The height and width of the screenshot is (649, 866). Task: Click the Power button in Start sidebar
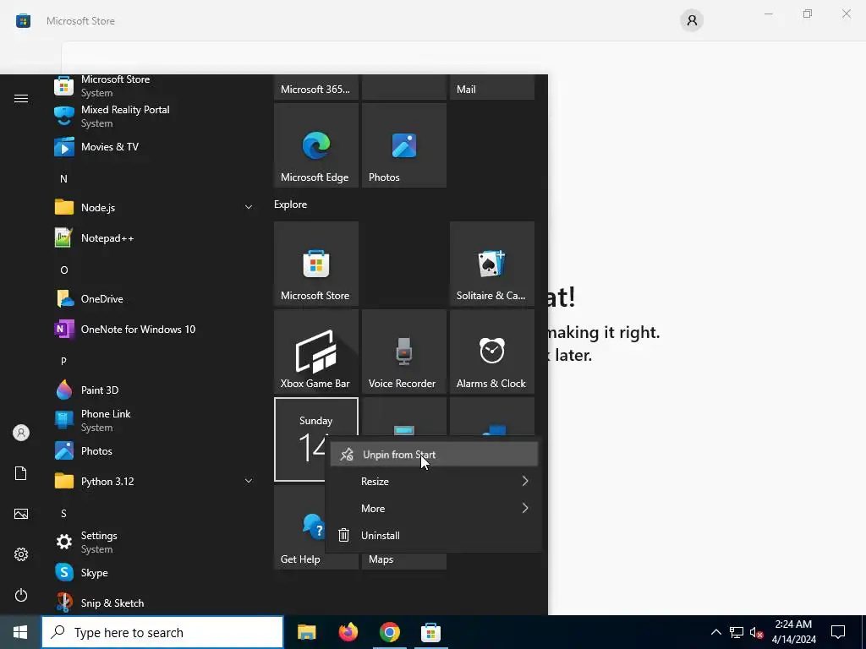point(21,595)
